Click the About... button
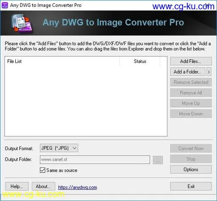 click(x=43, y=186)
